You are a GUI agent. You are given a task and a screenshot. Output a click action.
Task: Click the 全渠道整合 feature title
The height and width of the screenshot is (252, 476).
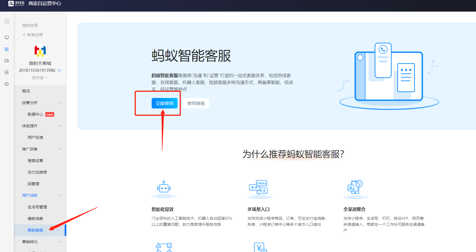tap(354, 209)
